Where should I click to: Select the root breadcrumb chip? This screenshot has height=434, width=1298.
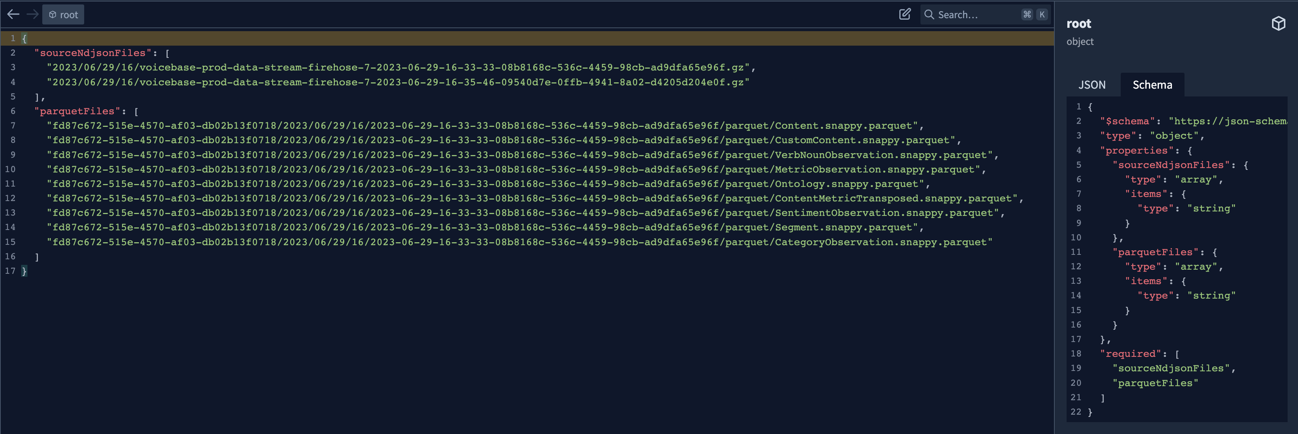click(63, 14)
